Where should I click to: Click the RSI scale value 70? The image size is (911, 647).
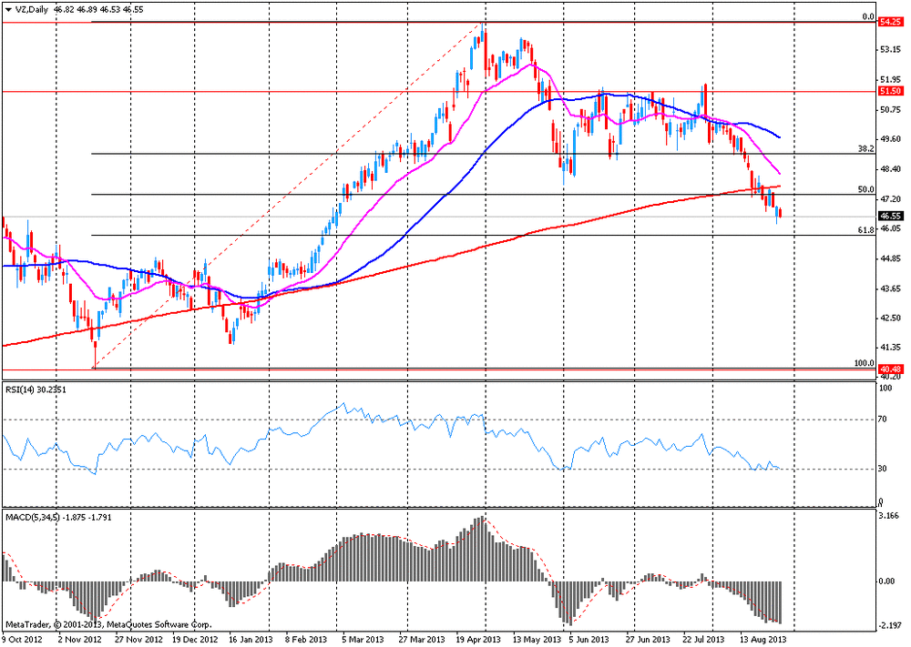(883, 419)
